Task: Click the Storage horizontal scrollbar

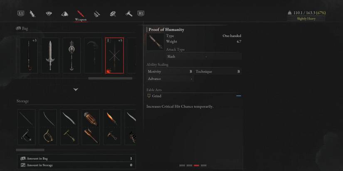Action: pyautogui.click(x=30, y=150)
